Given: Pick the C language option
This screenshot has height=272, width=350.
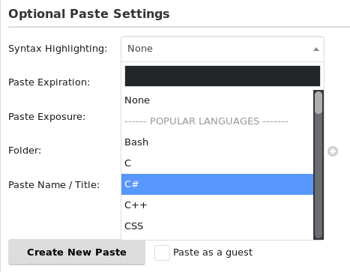Looking at the screenshot, I should tap(217, 163).
